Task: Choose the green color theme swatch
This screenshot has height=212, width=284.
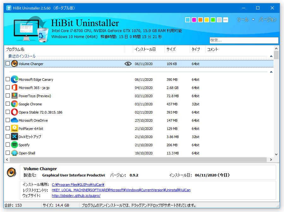Action: click(213, 20)
